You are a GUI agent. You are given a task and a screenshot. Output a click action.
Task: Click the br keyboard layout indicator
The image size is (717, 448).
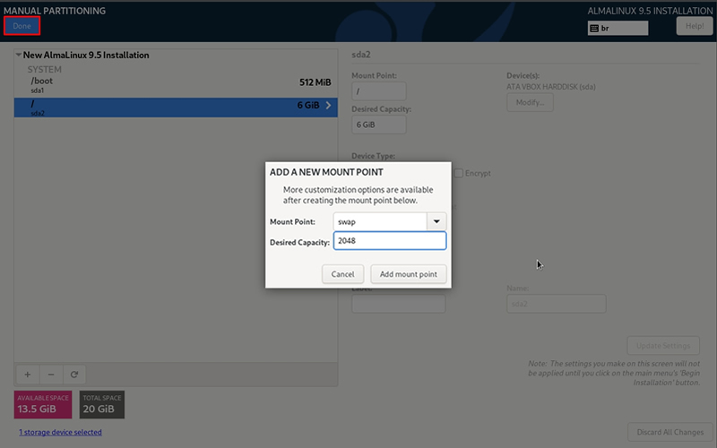[x=618, y=29]
